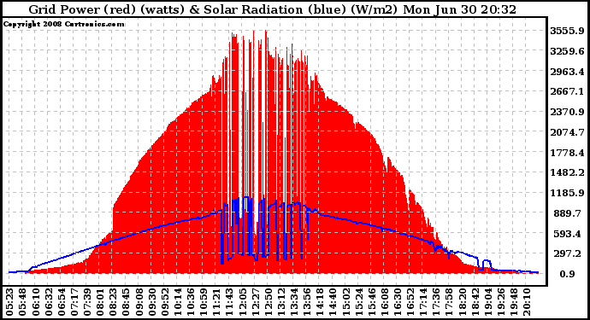The height and width of the screenshot is (320, 590).
Task: Click the 13:56 time label
Action: pyautogui.click(x=307, y=302)
